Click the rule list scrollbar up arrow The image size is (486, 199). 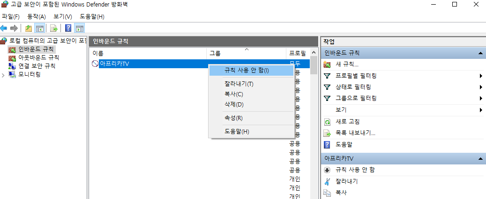point(314,52)
